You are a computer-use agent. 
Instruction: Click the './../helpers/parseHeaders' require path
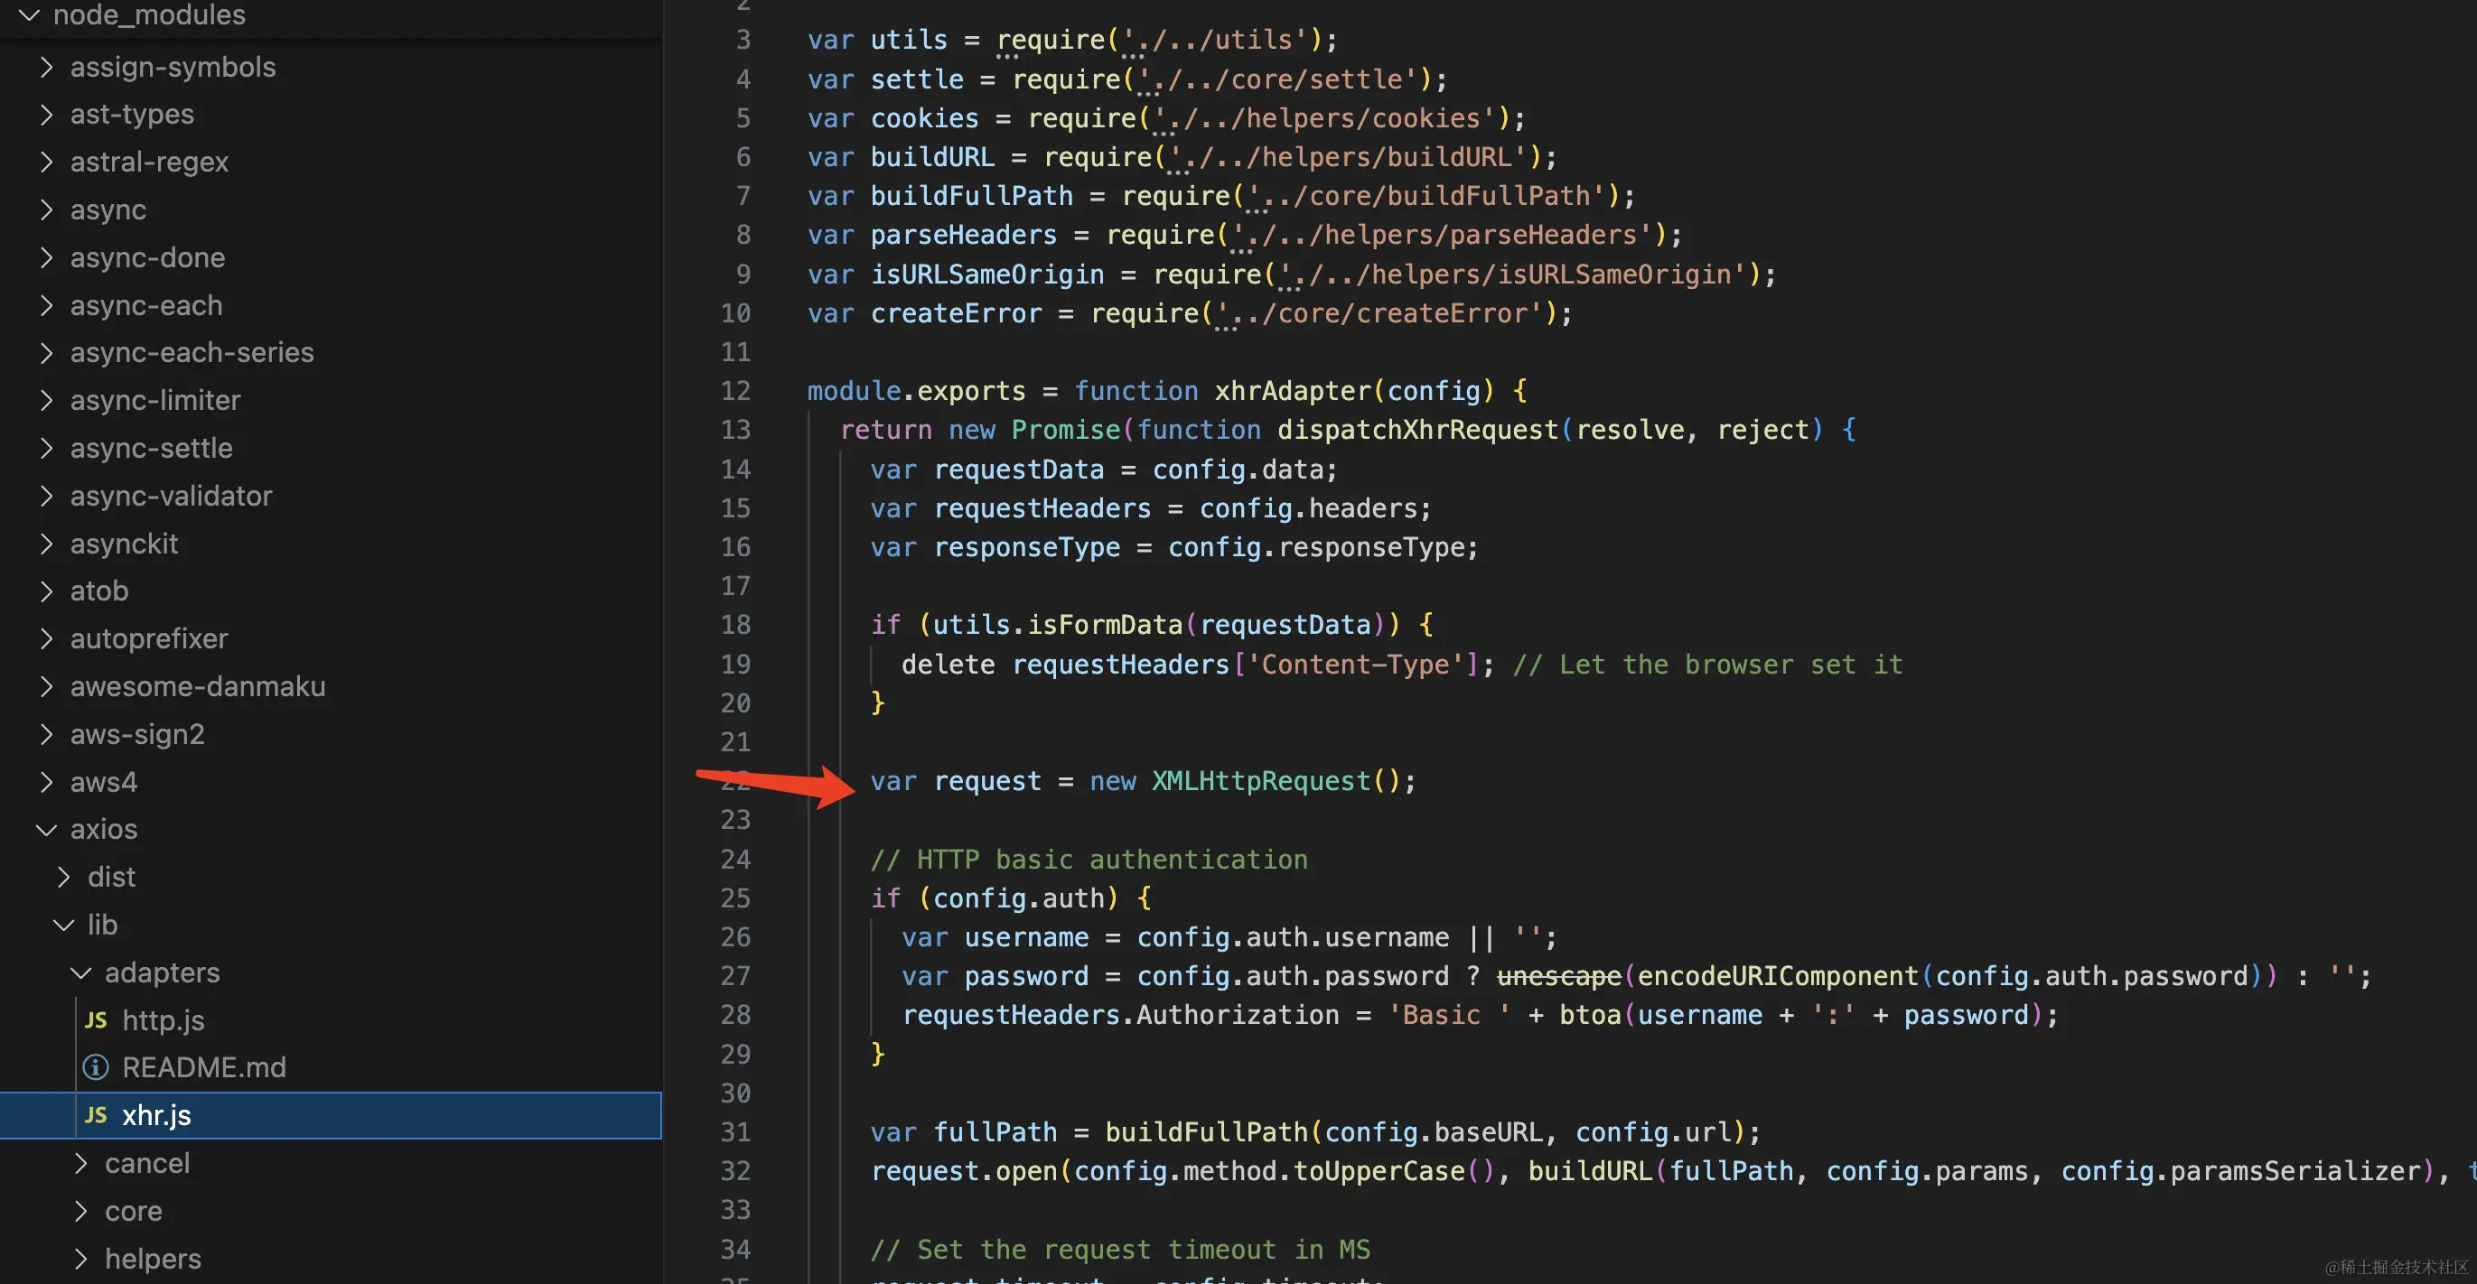point(1444,235)
